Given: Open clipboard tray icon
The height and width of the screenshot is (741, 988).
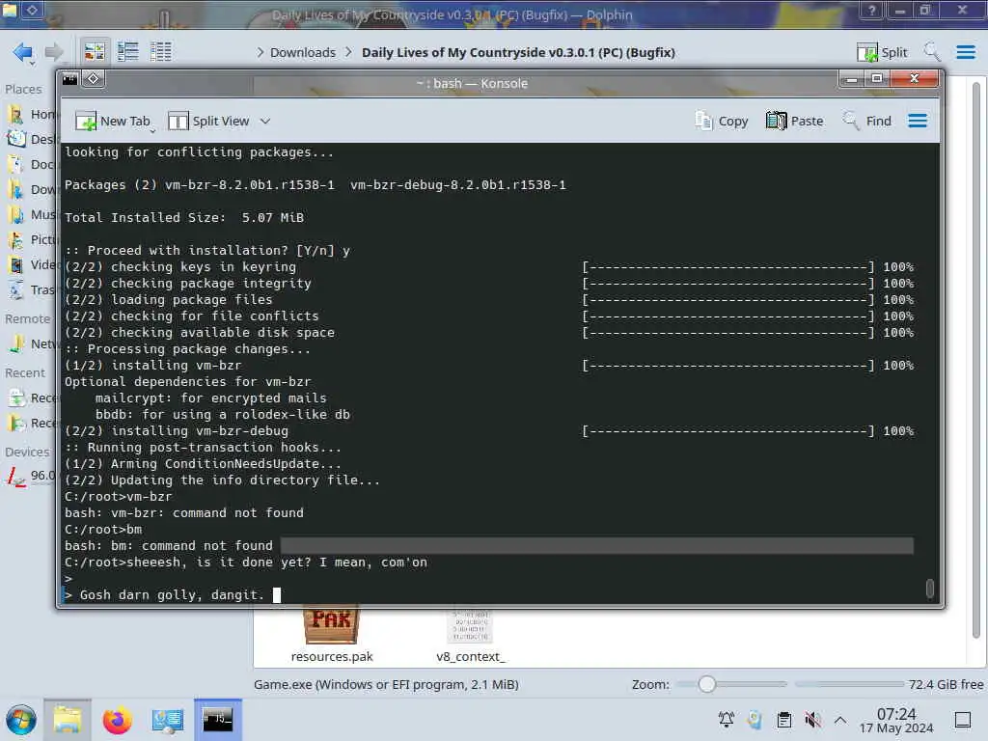Looking at the screenshot, I should 783,720.
